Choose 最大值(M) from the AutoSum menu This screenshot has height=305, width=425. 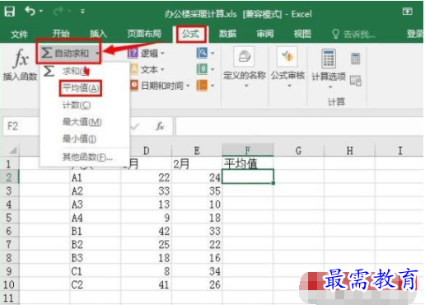pos(82,122)
